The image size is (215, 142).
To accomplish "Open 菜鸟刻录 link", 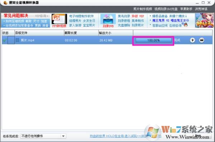I will tap(124, 16).
